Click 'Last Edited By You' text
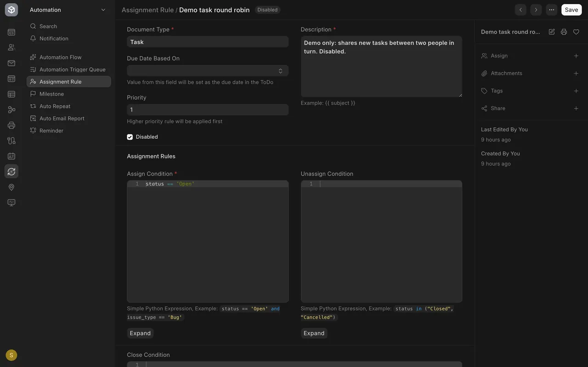This screenshot has width=588, height=367. point(504,129)
